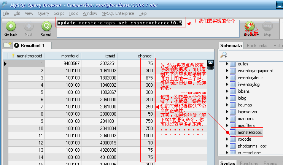Click the itemid cell 2041004
Image resolution: width=283 pixels, height=165 pixels.
point(99,129)
